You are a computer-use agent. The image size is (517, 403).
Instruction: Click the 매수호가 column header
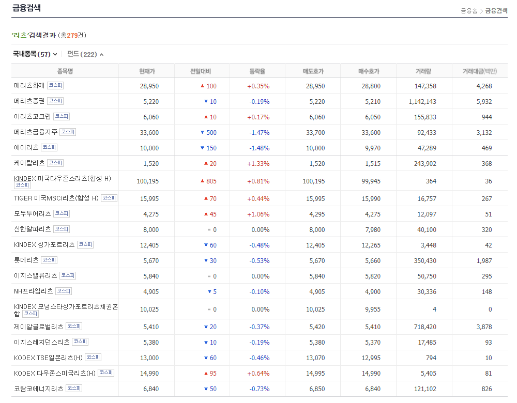[369, 71]
